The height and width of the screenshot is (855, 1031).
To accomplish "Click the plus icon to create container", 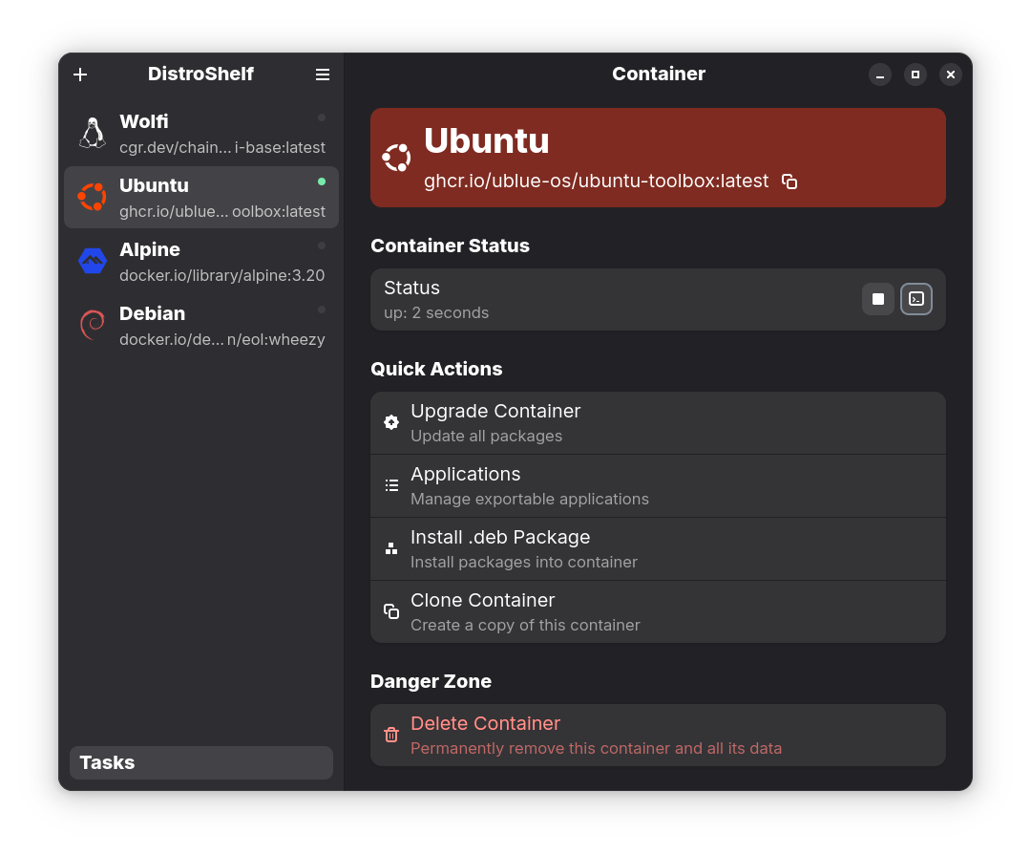I will pos(80,75).
